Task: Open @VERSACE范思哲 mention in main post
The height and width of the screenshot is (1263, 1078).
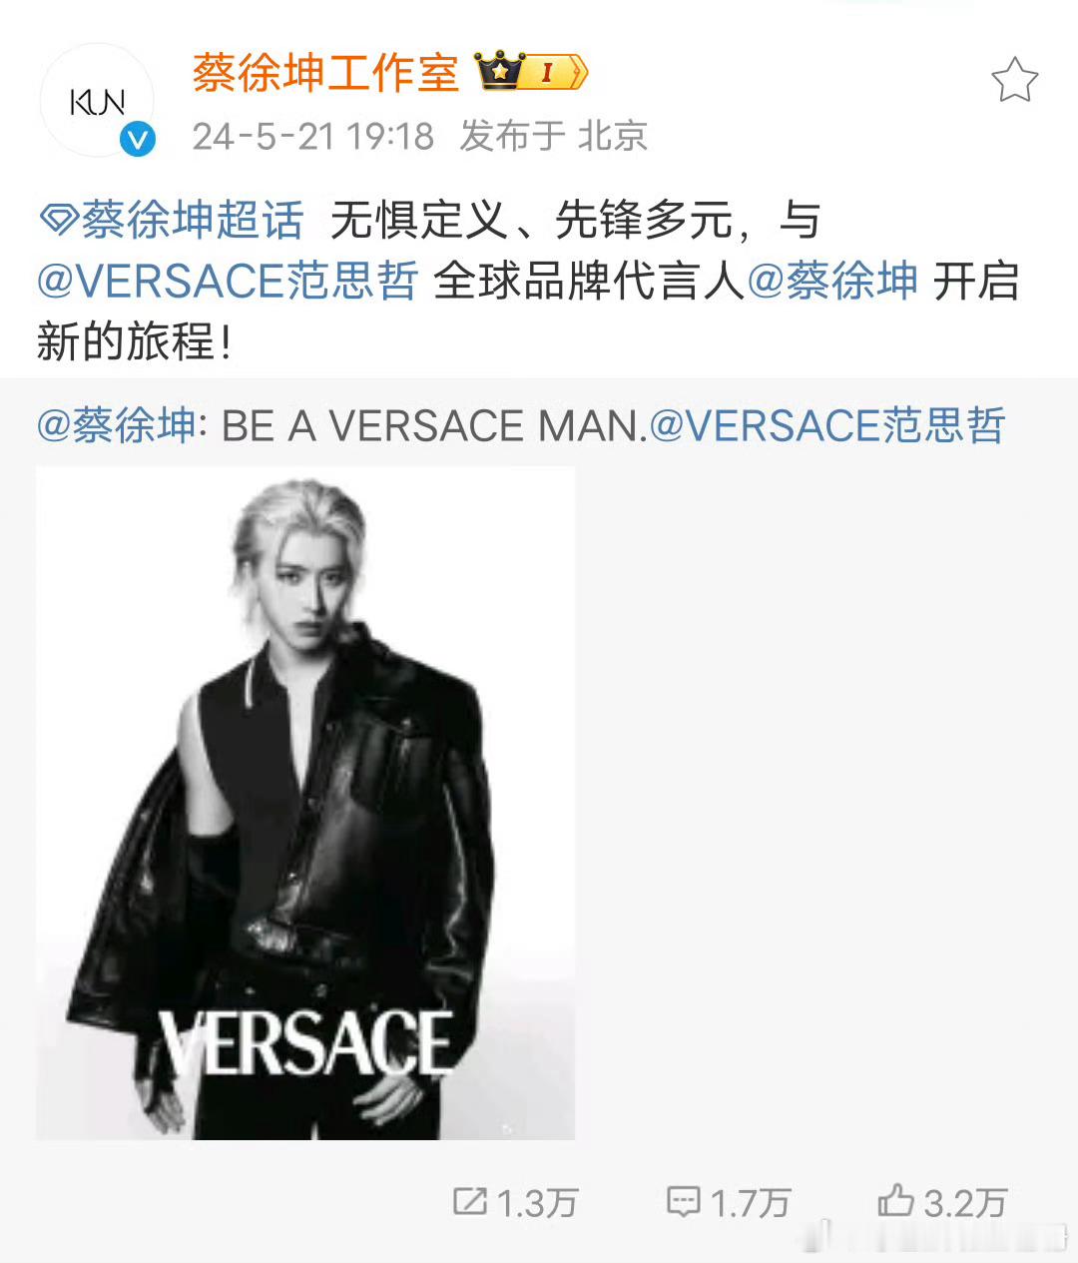Action: (228, 281)
